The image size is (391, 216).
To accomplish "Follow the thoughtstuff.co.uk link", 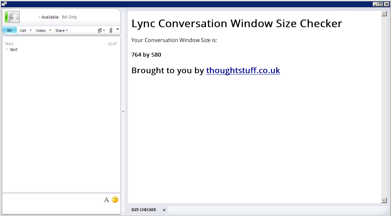I will click(243, 71).
